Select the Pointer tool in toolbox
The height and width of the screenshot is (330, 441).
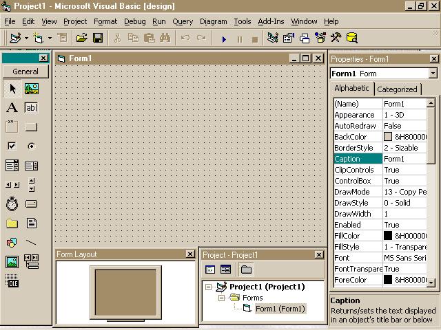pyautogui.click(x=12, y=89)
